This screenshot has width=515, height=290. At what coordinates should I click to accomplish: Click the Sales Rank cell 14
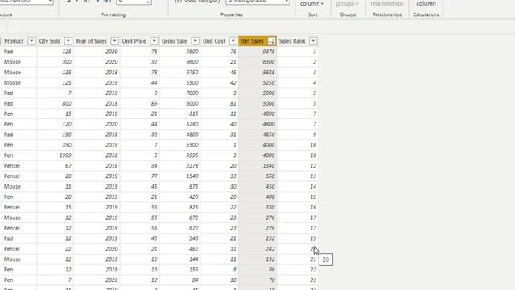pos(313,187)
